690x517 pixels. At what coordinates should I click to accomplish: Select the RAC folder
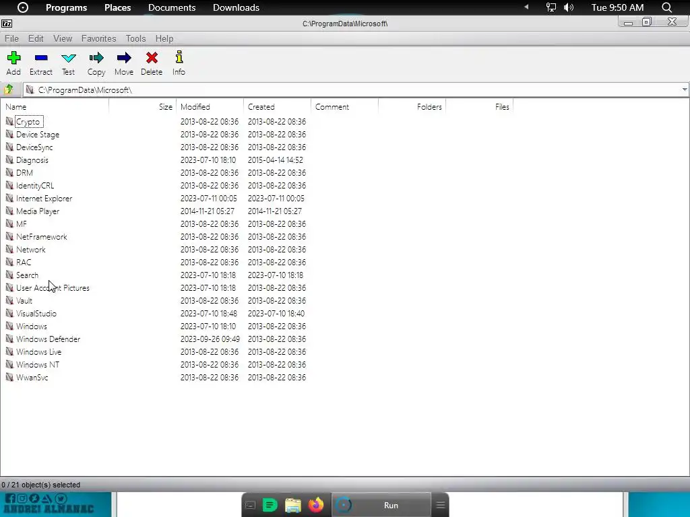pyautogui.click(x=24, y=262)
